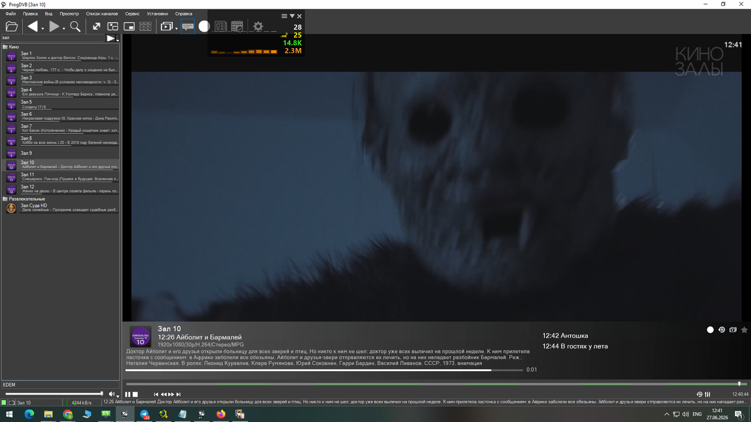Open the Справка menu

tap(184, 13)
